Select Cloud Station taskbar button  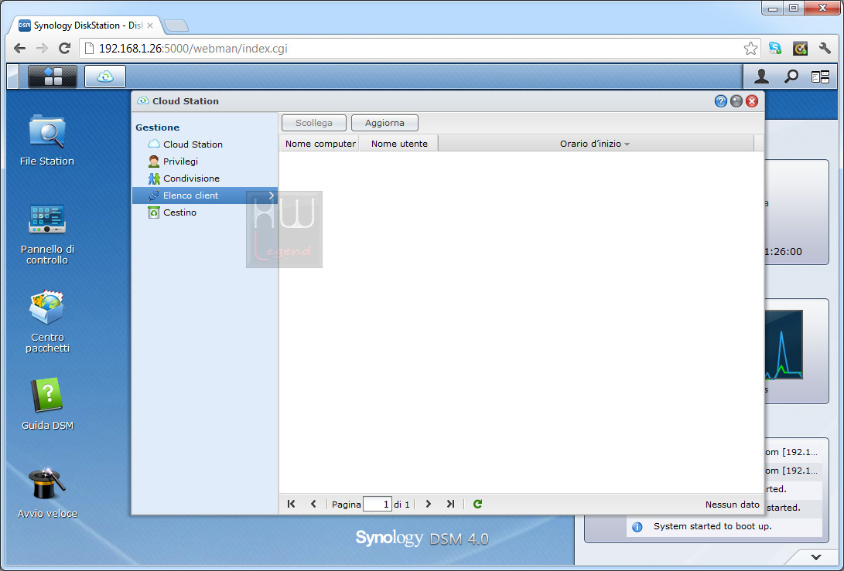tap(105, 76)
